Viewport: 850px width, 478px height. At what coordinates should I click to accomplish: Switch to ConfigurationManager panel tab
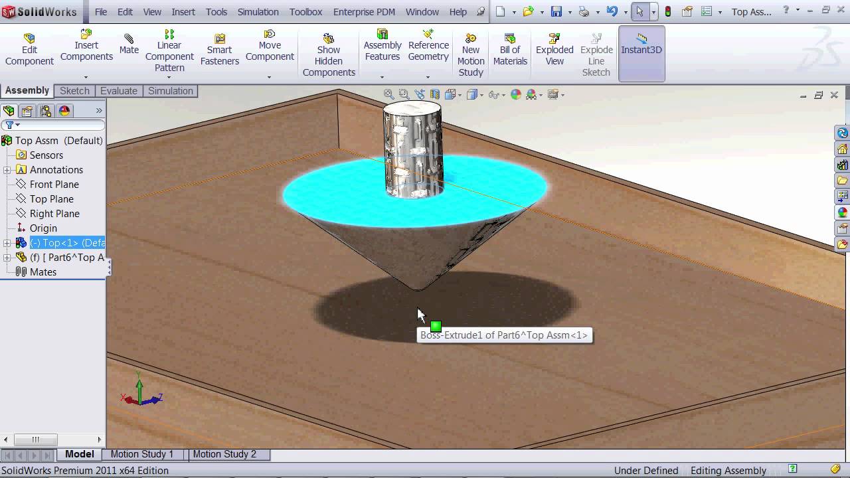click(46, 111)
